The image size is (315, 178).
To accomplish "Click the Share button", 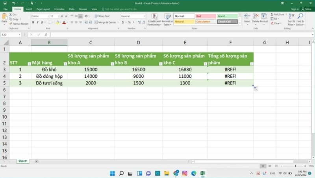I will coord(306,9).
